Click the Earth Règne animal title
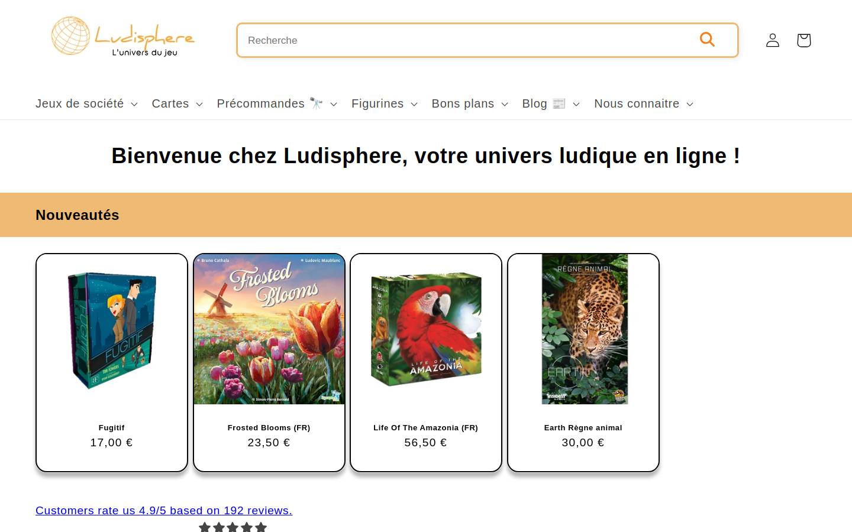The height and width of the screenshot is (532, 852). 583,427
